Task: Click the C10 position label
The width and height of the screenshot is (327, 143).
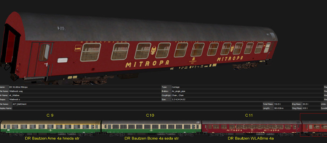Action: coord(150,115)
